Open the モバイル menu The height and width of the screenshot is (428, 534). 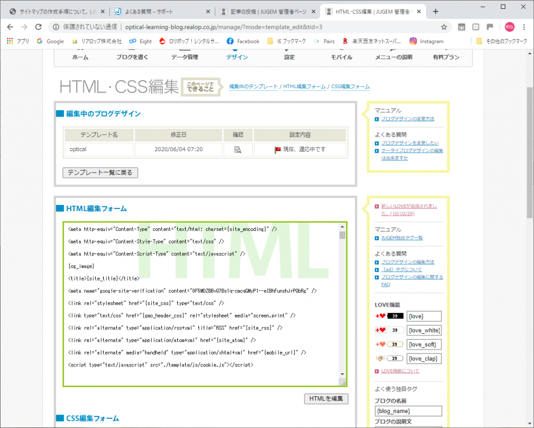pos(342,57)
